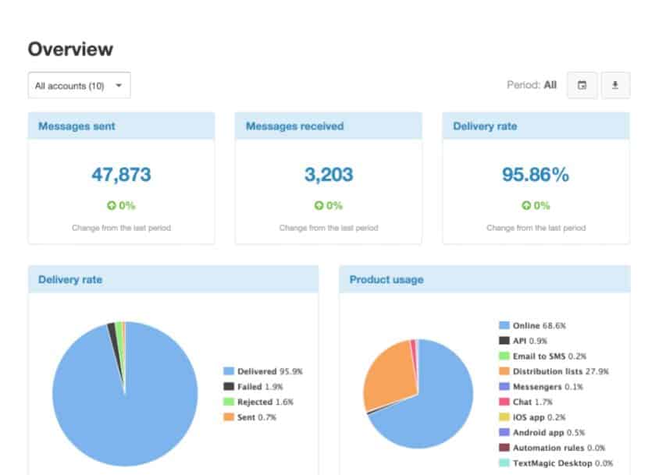Click the 3,203 messages received value
This screenshot has height=475, width=648.
[x=328, y=175]
